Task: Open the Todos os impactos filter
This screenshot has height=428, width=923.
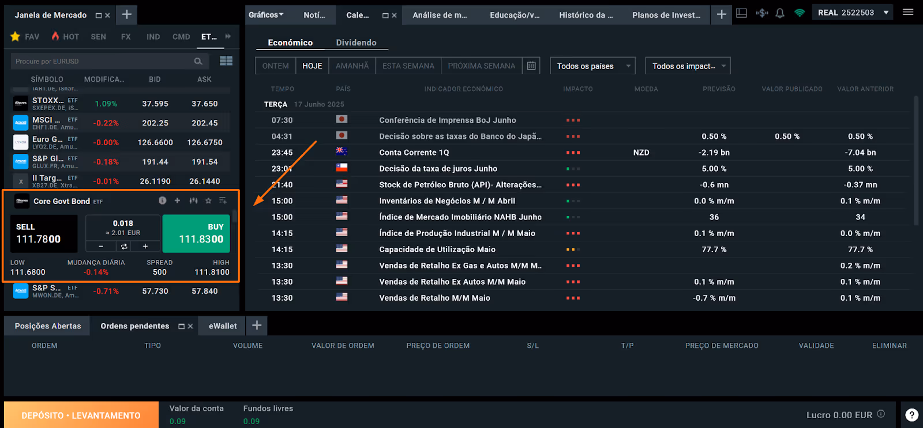Action: point(688,66)
